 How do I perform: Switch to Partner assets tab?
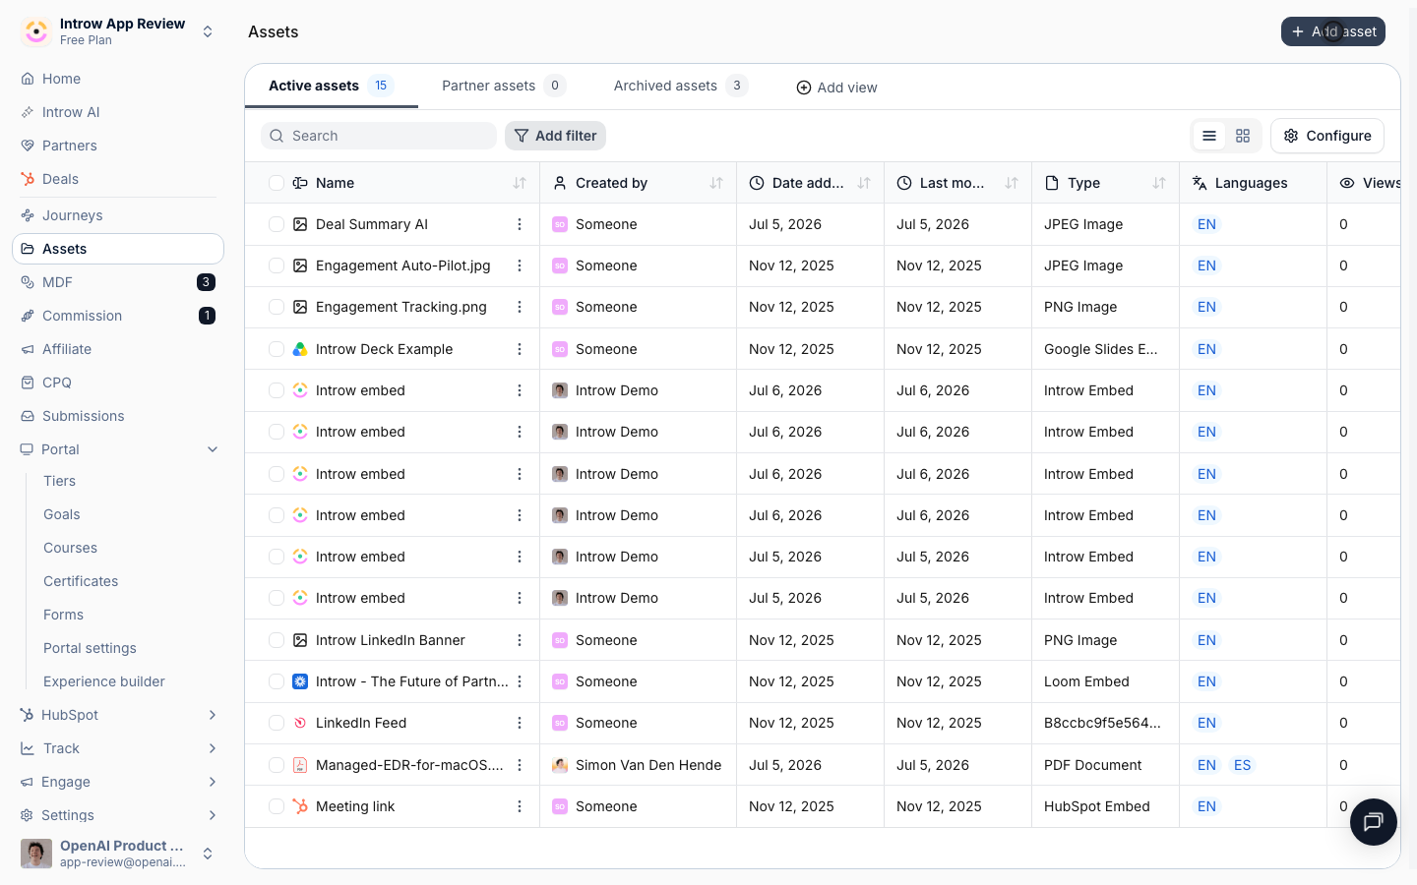(504, 86)
